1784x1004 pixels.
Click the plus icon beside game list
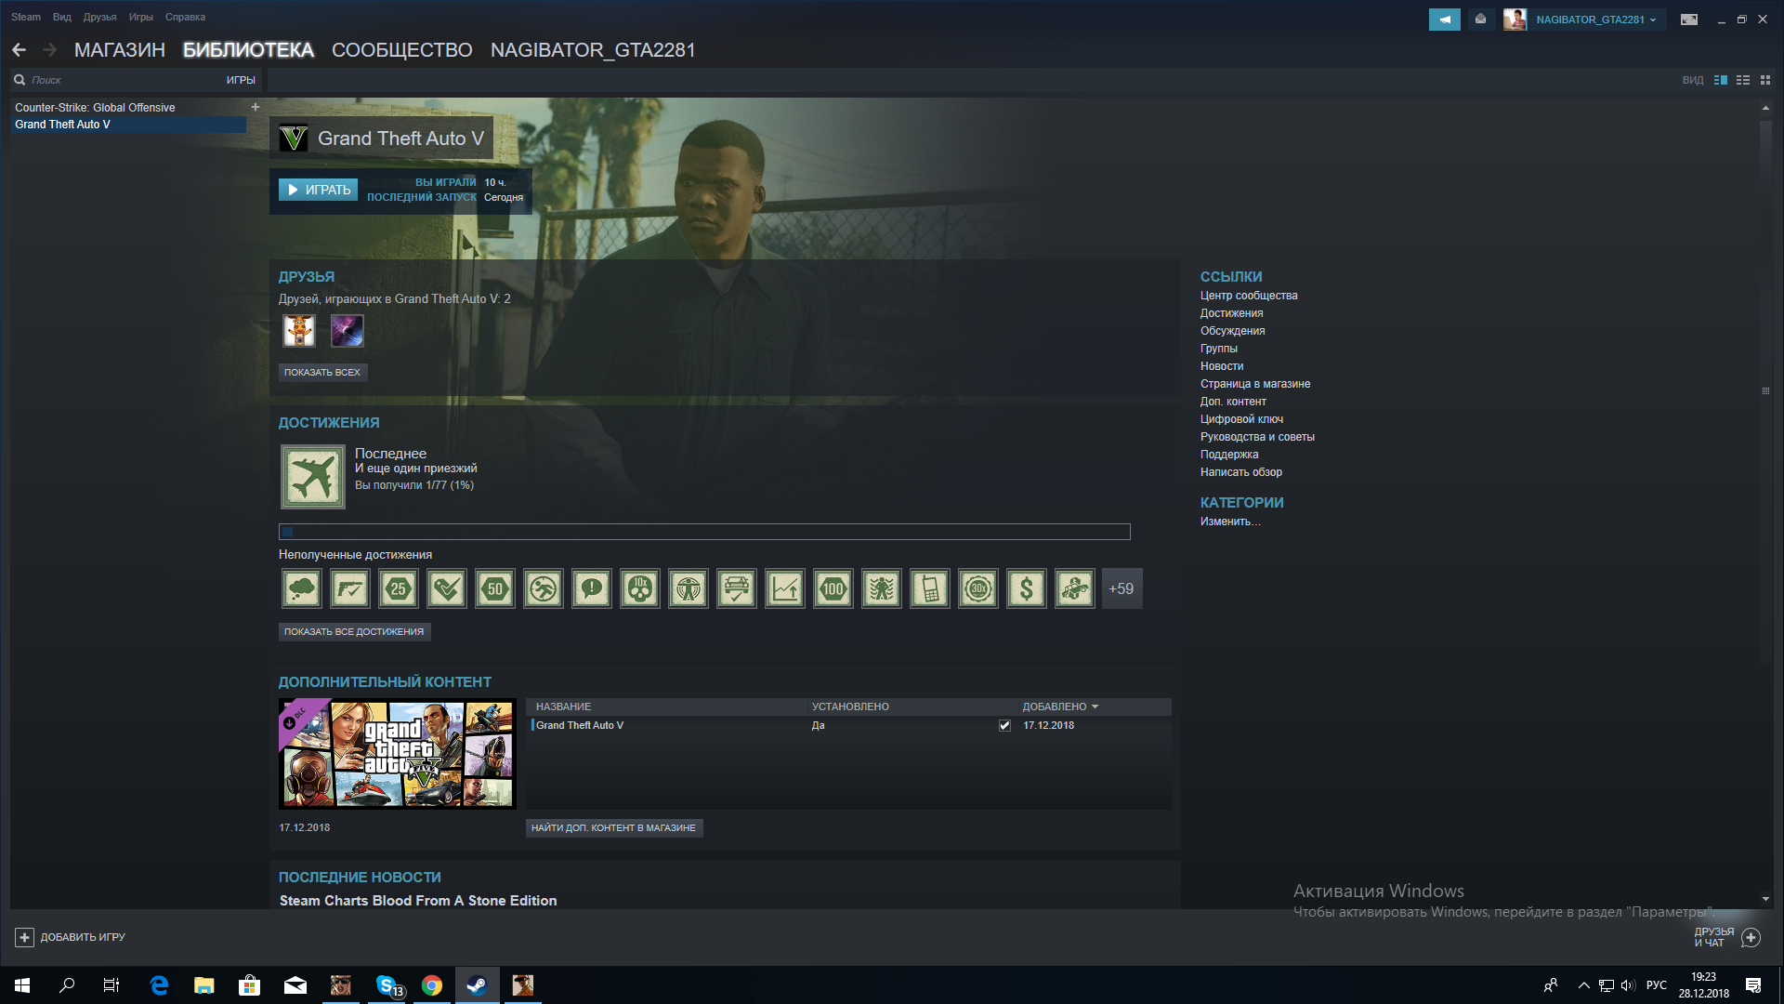(256, 108)
